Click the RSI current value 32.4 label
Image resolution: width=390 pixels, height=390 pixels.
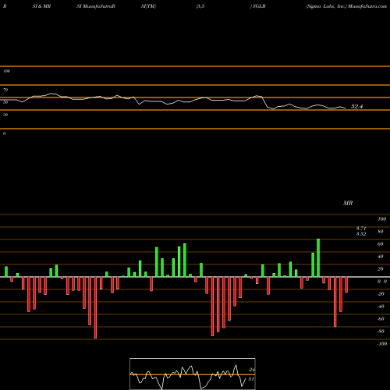click(356, 106)
